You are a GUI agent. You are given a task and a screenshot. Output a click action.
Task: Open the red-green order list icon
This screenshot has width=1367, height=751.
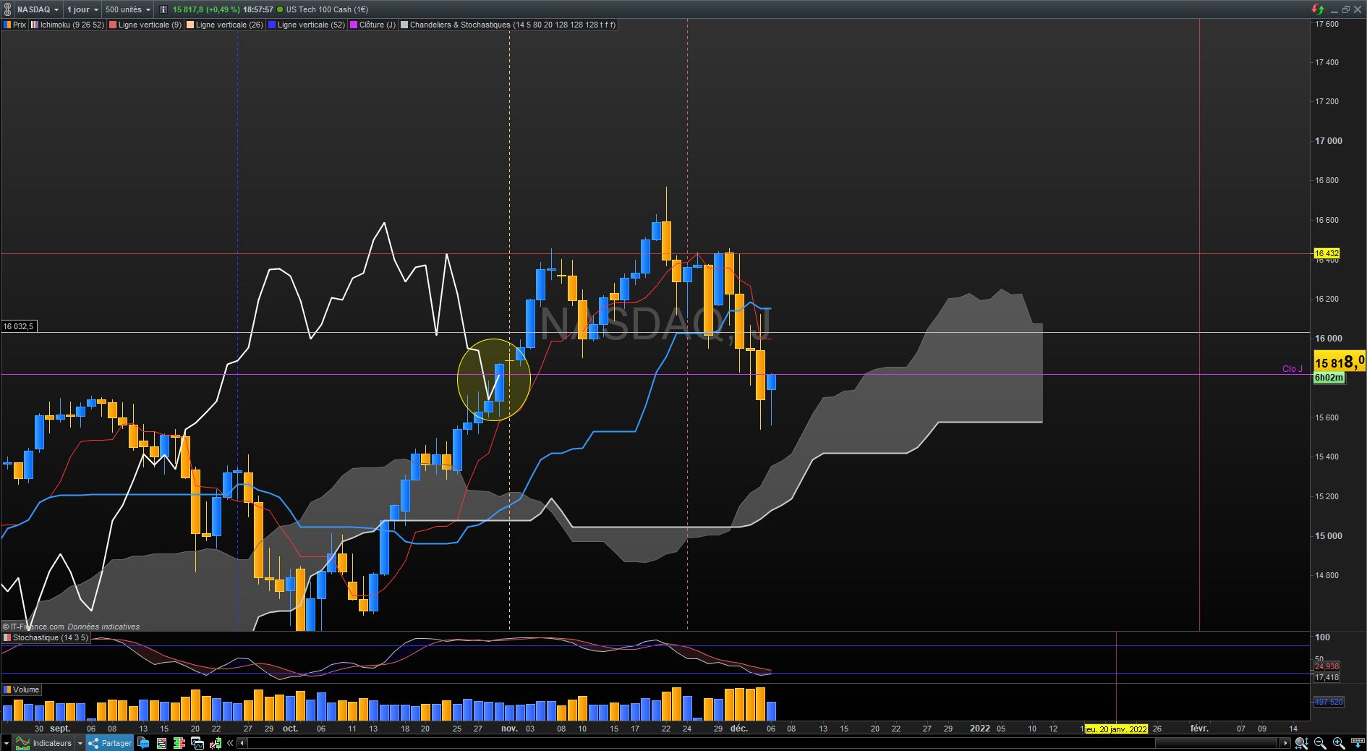click(x=161, y=743)
